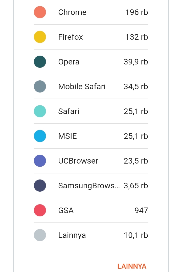Click the 196 rb Chrome value
This screenshot has width=182, height=272.
[136, 12]
